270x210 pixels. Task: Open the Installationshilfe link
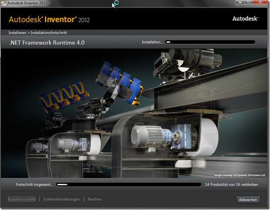click(x=22, y=199)
